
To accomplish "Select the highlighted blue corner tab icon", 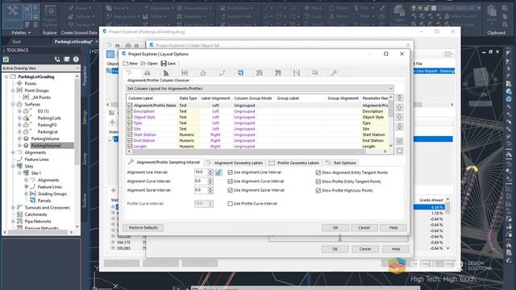I will click(240, 73).
